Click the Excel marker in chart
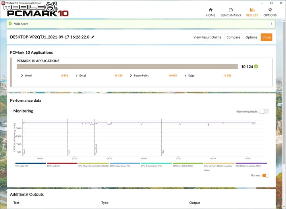Viewport: 286px width, 209px height. coord(69,152)
